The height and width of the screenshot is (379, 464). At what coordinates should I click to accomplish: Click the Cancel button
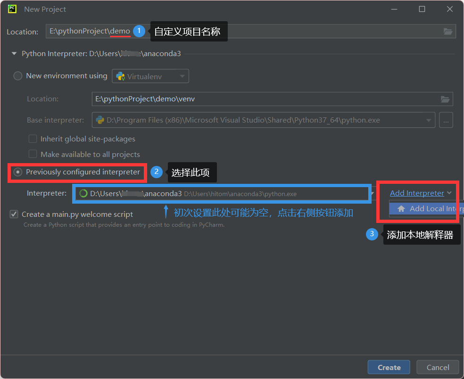(x=438, y=368)
